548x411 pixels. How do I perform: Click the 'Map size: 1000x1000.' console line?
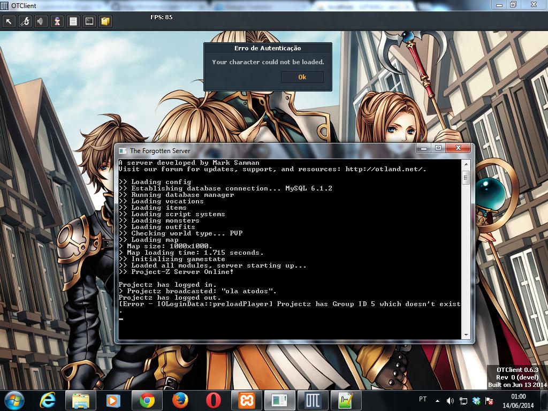(x=166, y=246)
